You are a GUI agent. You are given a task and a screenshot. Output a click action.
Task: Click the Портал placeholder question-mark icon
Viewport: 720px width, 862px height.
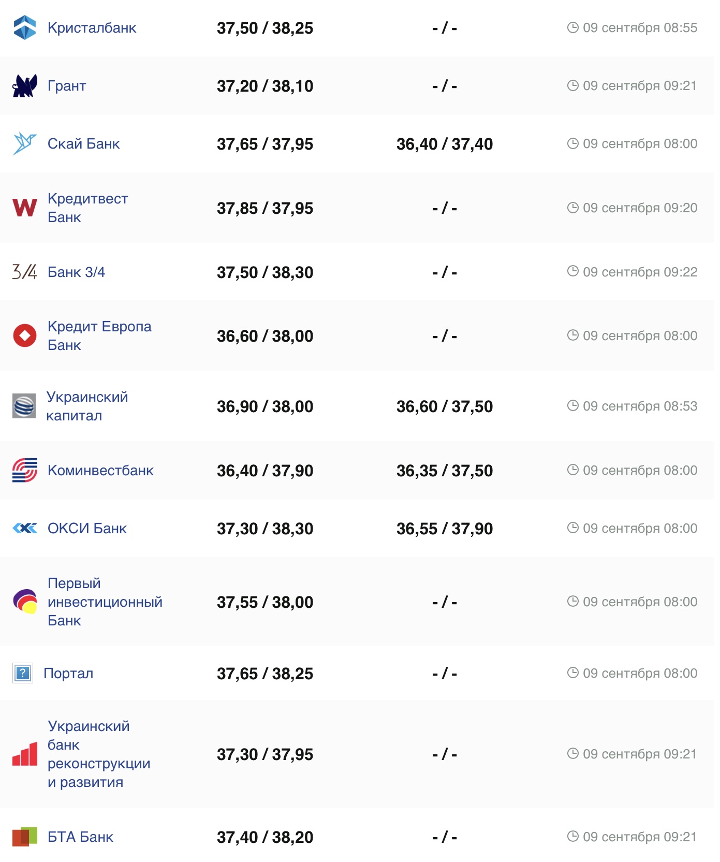click(x=23, y=673)
